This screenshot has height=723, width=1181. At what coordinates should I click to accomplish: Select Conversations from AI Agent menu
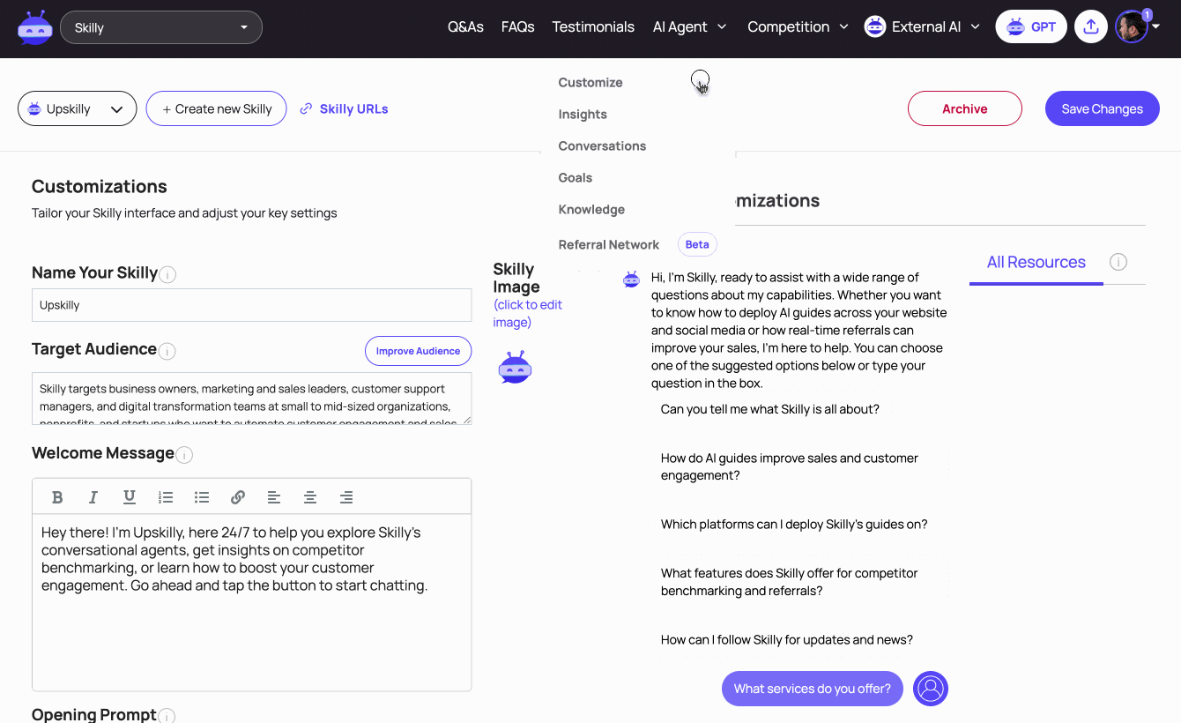click(x=602, y=145)
